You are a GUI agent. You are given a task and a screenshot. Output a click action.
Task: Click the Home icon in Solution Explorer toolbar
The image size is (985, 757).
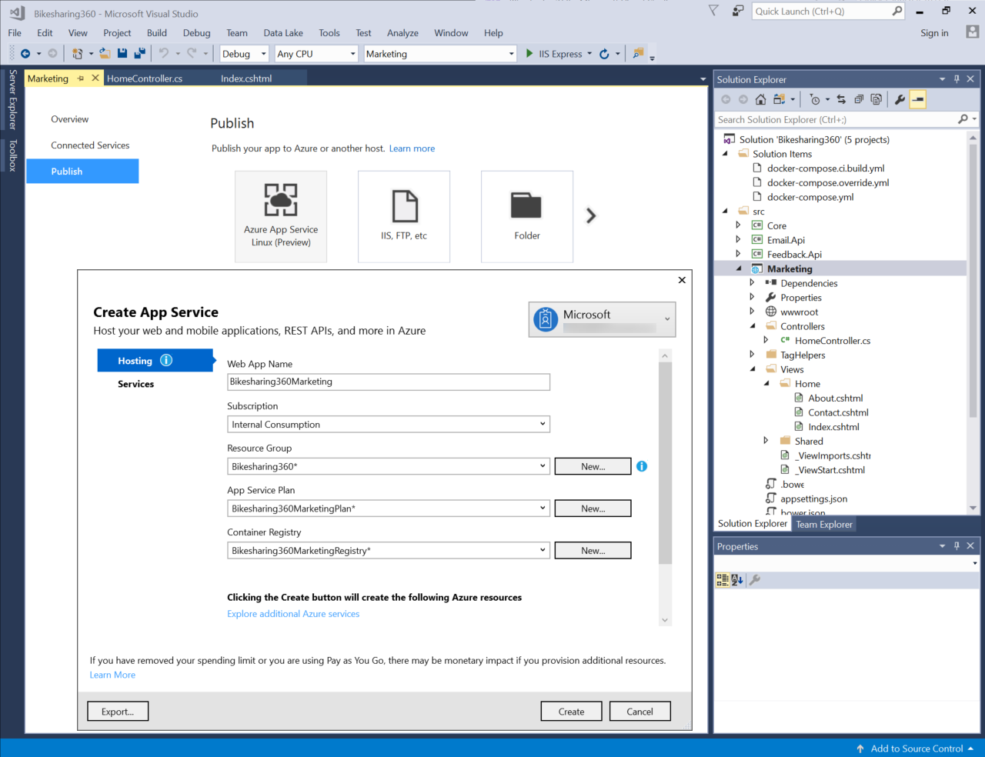[760, 98]
